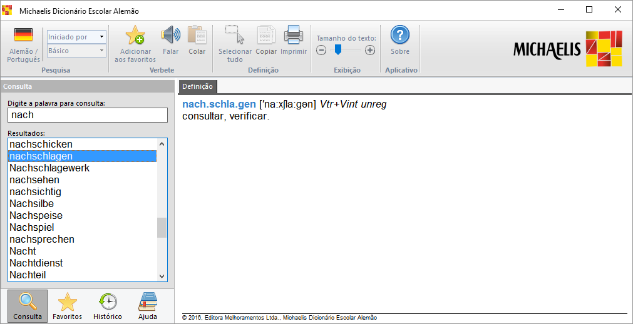Select 'Nachsilbe' in the results
This screenshot has height=324, width=633.
point(83,203)
